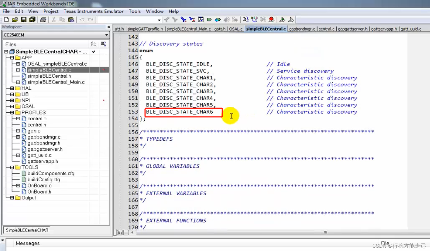430x251 pixels.
Task: Close the Workspace panel
Action: (109, 27)
